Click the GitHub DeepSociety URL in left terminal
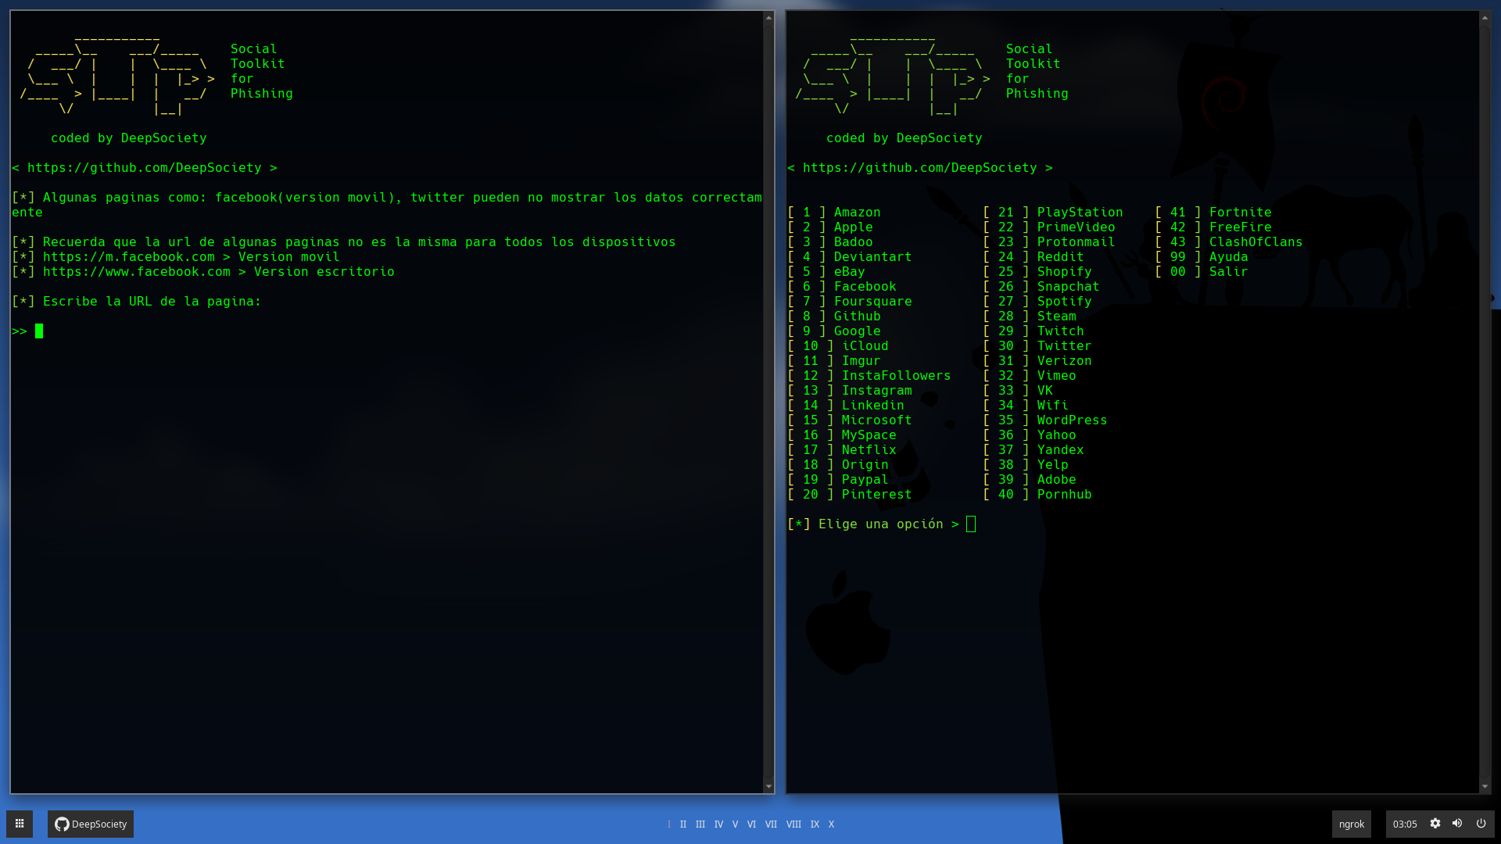Image resolution: width=1501 pixels, height=844 pixels. tap(144, 168)
